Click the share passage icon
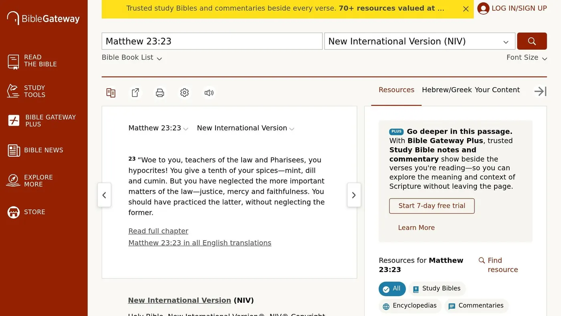This screenshot has height=316, width=561. point(135,93)
